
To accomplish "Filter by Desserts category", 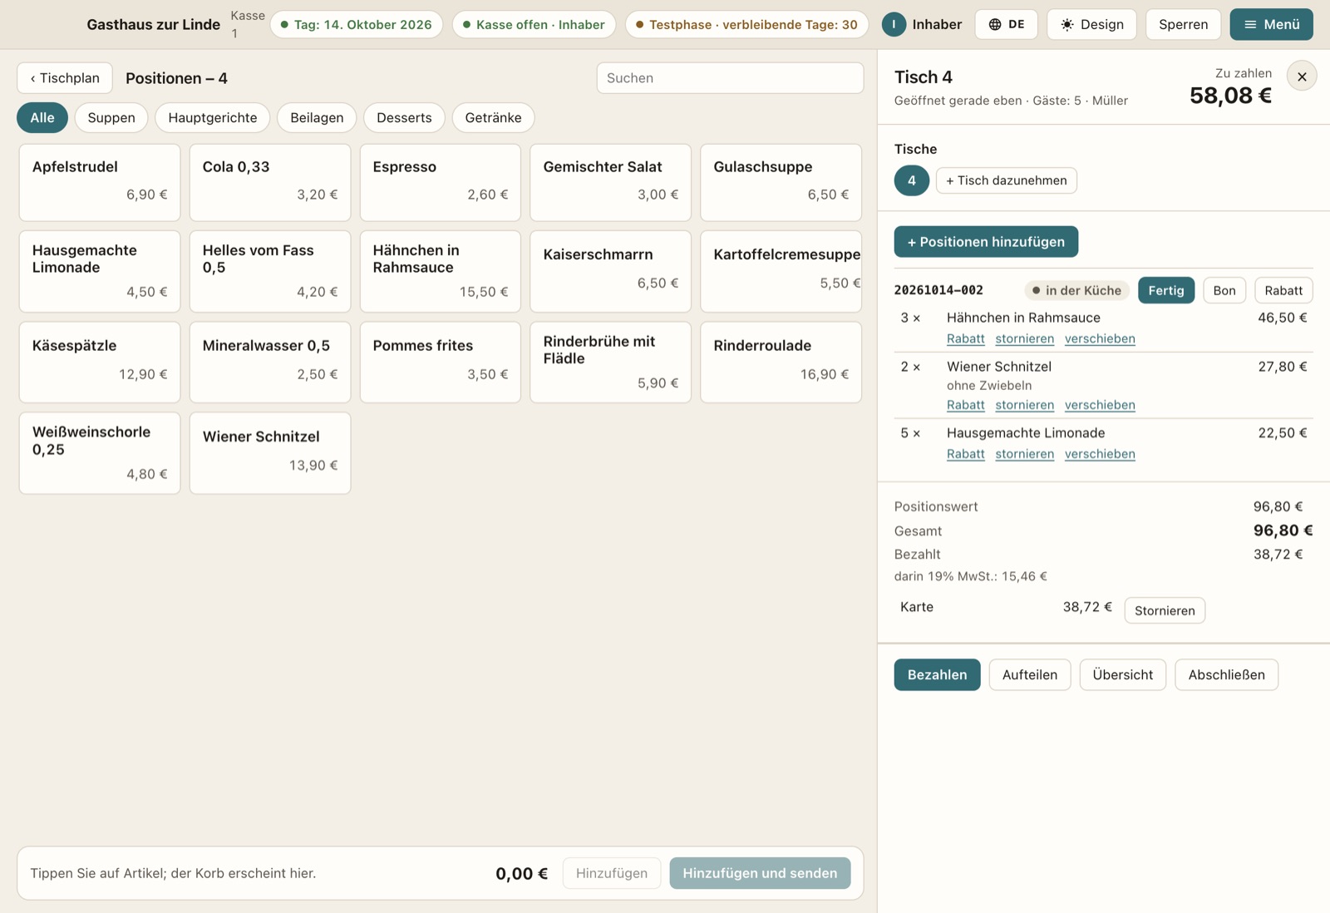I will (404, 117).
